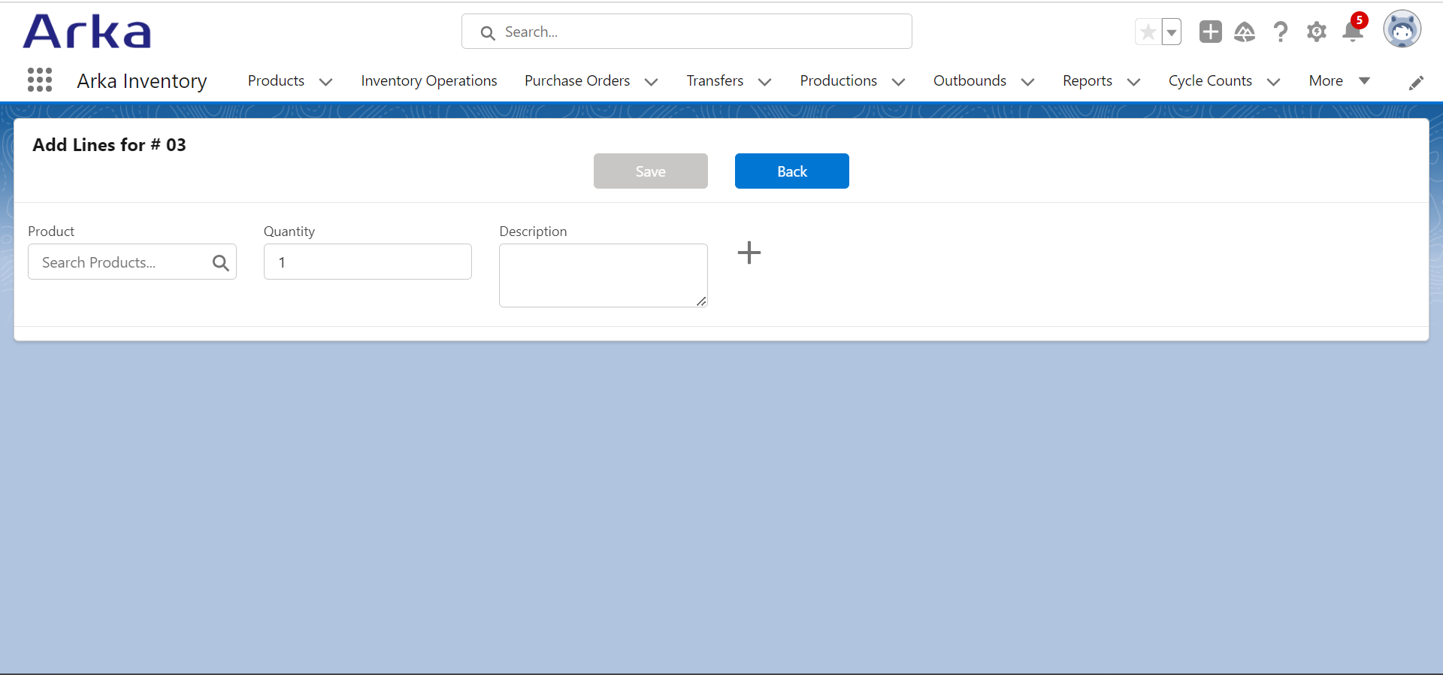Expand the Purchase Orders chevron
This screenshot has height=675, width=1443.
pyautogui.click(x=652, y=82)
